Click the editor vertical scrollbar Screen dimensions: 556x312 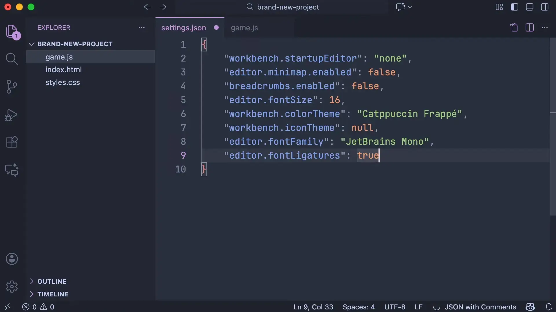click(x=553, y=127)
